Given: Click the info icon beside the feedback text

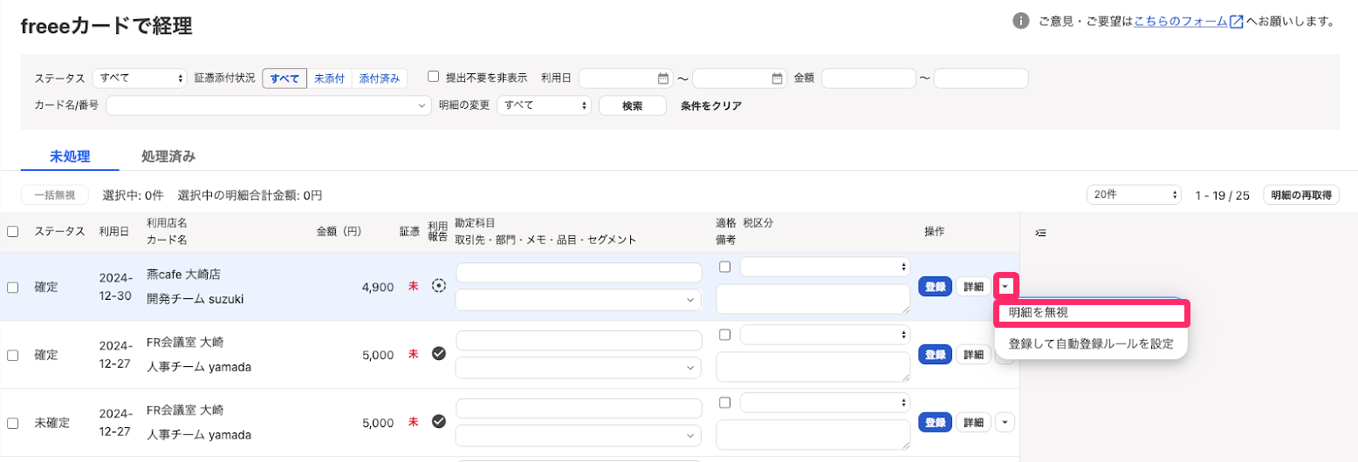Looking at the screenshot, I should pos(1020,21).
